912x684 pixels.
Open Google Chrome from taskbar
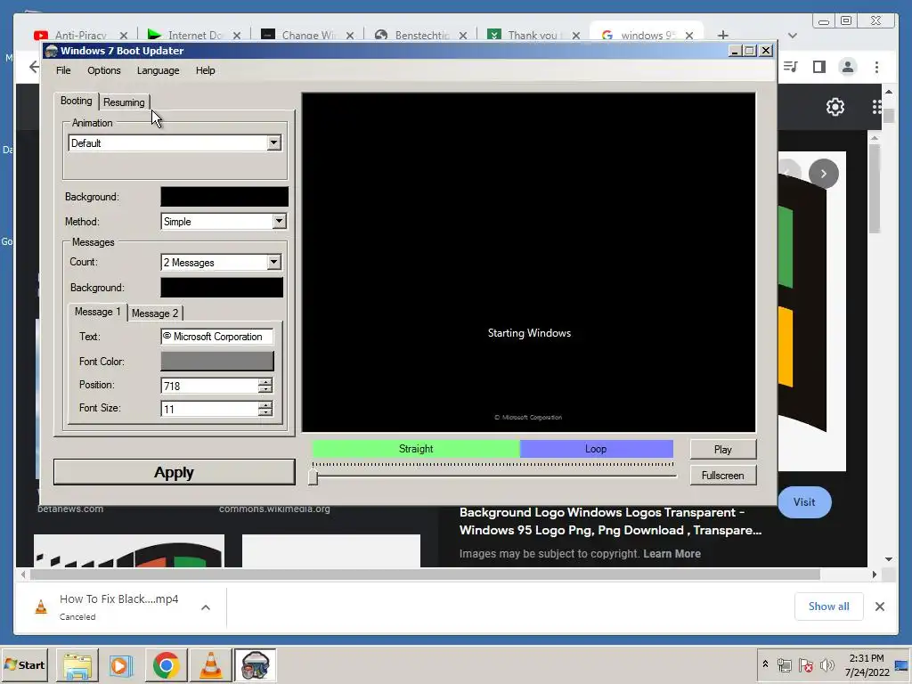pyautogui.click(x=166, y=665)
